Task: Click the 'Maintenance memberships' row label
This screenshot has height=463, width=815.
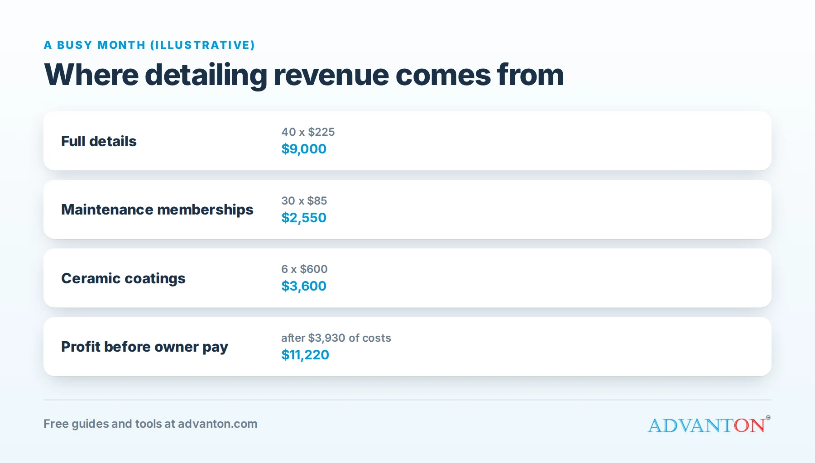Action: tap(157, 210)
